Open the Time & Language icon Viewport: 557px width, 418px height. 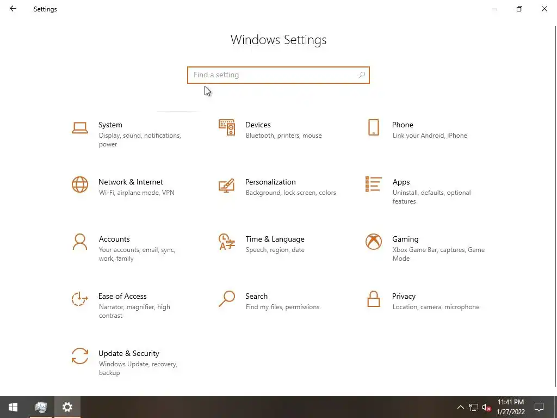(x=227, y=242)
